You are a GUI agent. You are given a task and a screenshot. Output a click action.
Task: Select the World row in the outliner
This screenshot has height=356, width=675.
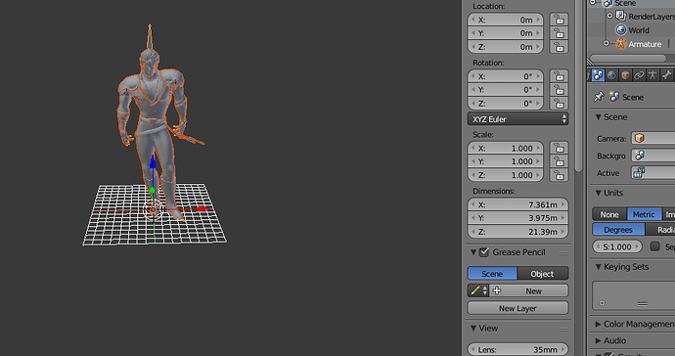632,30
